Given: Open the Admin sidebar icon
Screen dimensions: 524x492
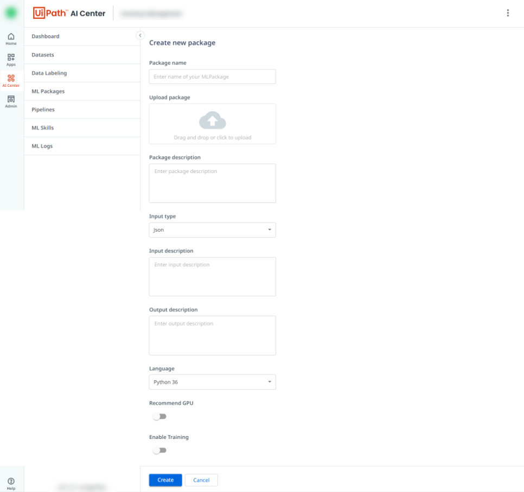Looking at the screenshot, I should (x=11, y=101).
